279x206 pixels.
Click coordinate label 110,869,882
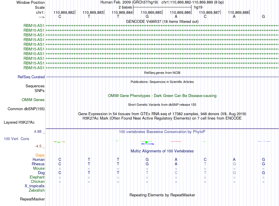(64, 12)
